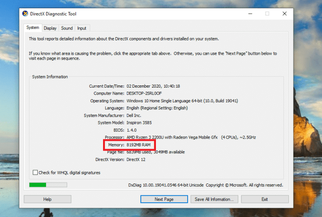The width and height of the screenshot is (322, 217).
Task: Click the memory value '8192MB RAM'
Action: point(138,145)
